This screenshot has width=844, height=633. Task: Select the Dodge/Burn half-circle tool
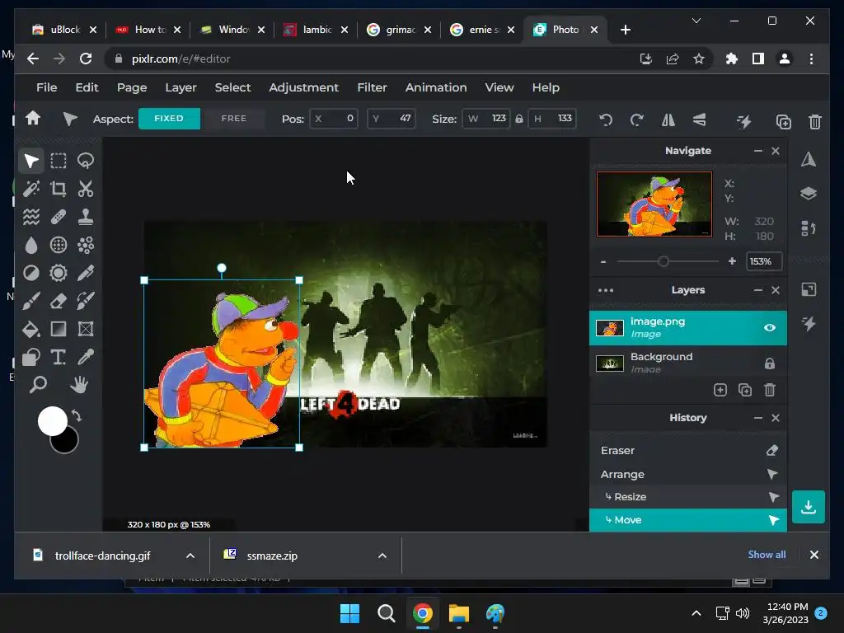30,273
